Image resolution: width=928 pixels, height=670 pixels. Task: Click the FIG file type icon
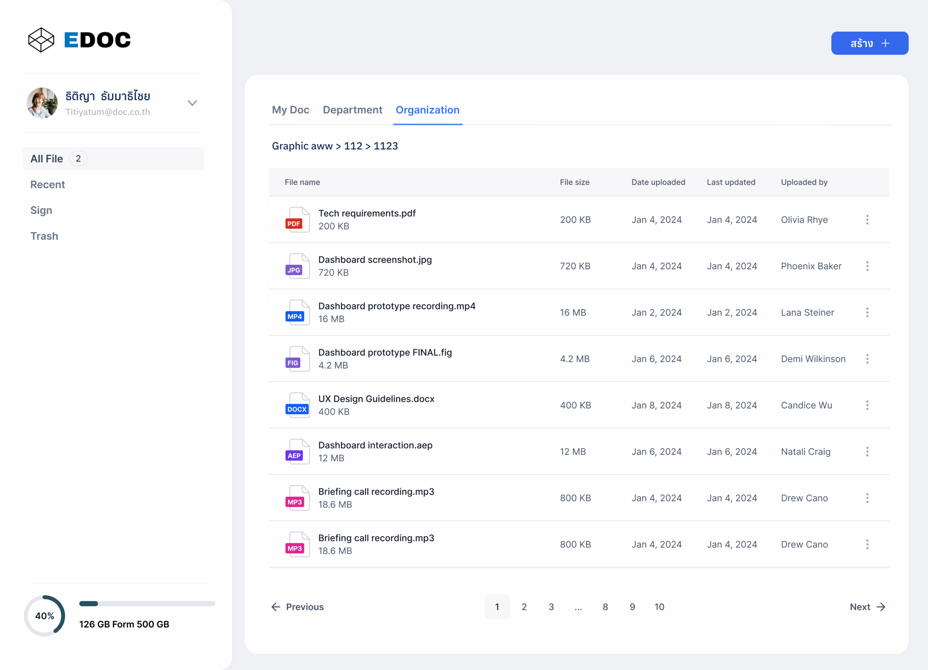[x=297, y=359]
